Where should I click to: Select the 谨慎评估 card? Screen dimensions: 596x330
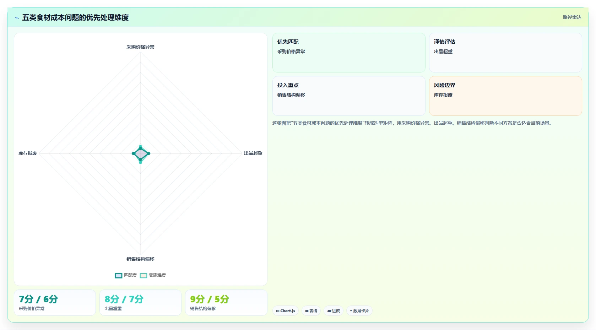click(x=505, y=53)
